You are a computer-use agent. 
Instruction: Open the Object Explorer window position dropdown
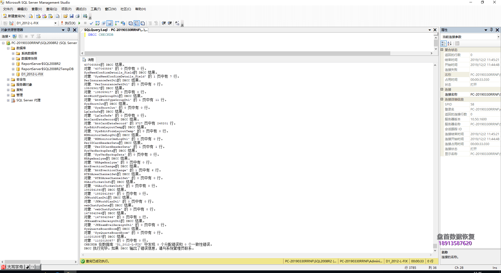[63, 30]
